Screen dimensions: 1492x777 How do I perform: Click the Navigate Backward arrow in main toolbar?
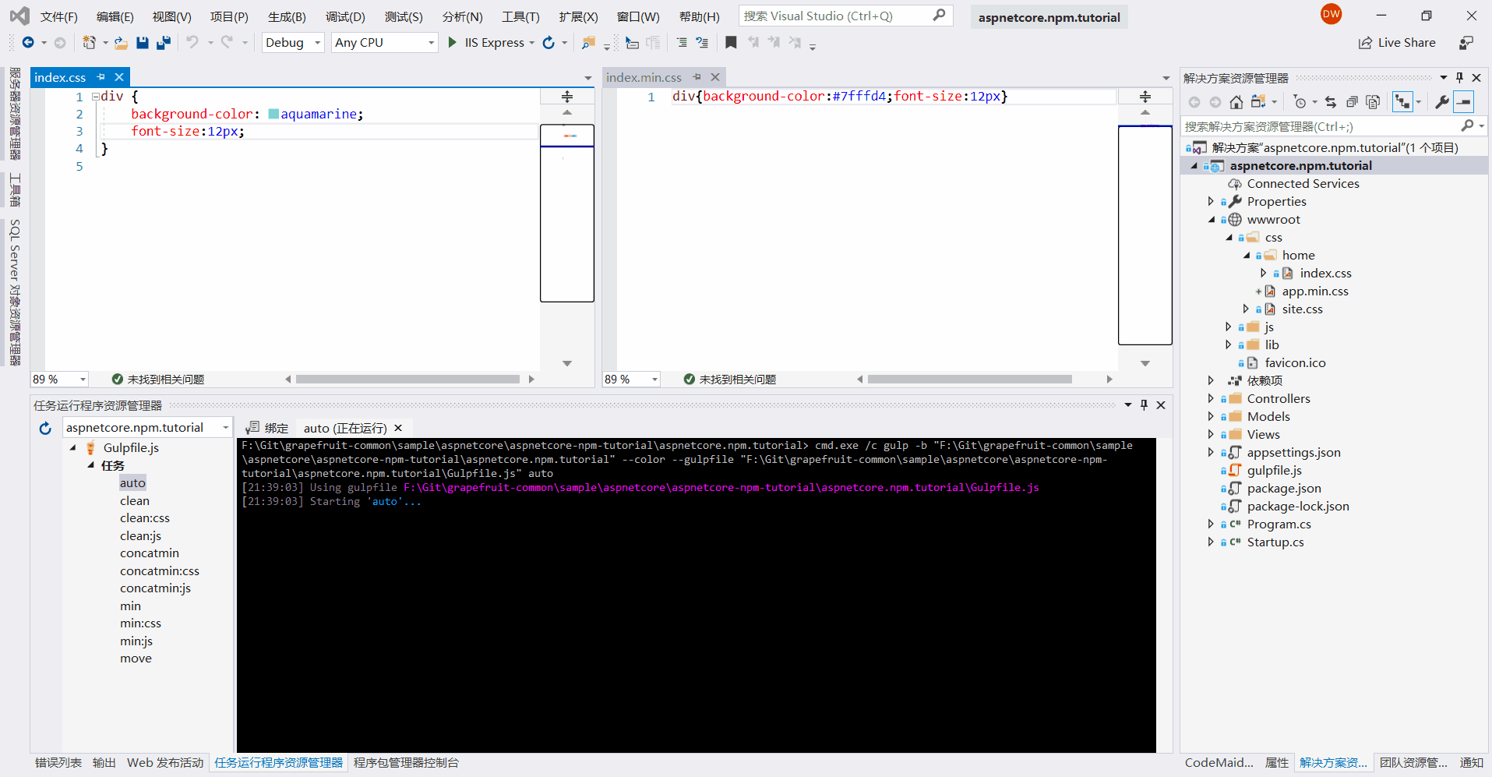(28, 43)
